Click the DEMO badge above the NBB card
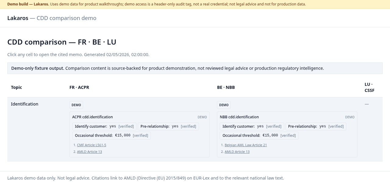 pyautogui.click(x=224, y=105)
